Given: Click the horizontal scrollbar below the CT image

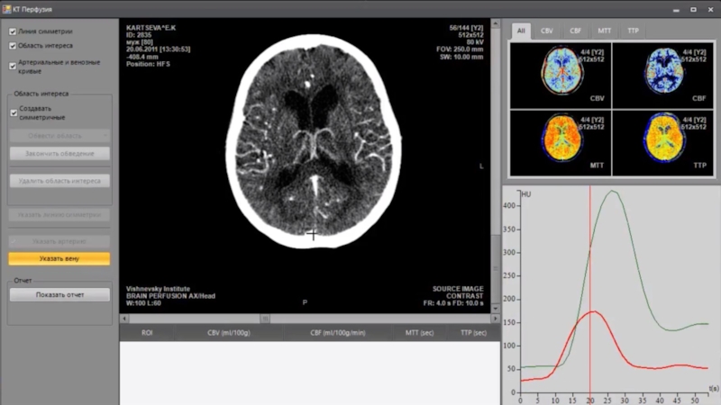Looking at the screenshot, I should [x=264, y=319].
